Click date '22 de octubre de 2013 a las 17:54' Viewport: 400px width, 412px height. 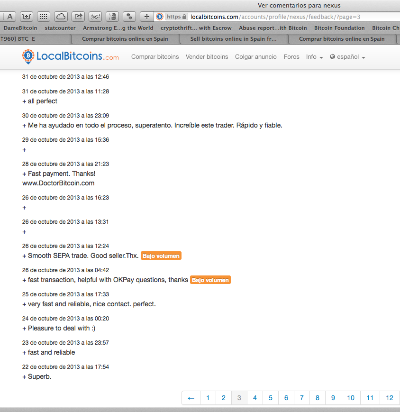[65, 367]
